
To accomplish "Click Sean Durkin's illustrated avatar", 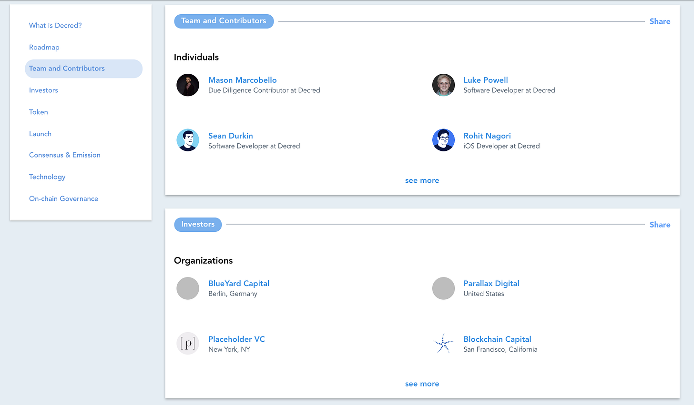I will click(x=188, y=140).
